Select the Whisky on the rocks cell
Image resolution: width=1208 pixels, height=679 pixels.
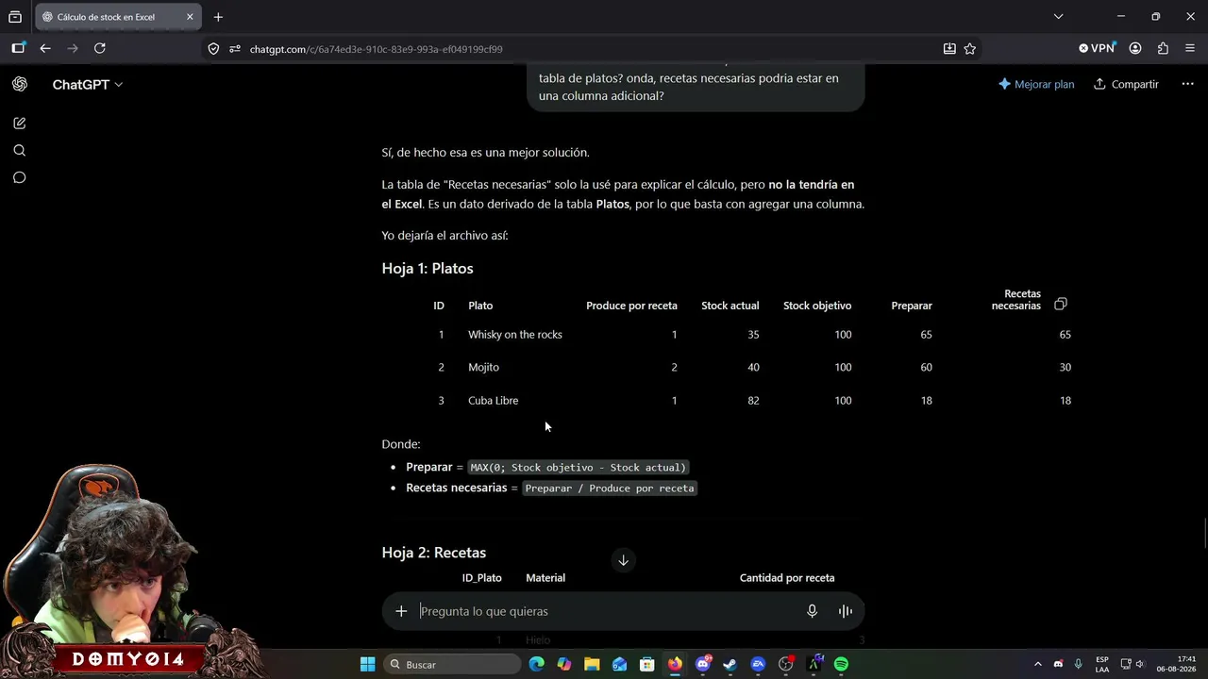click(x=515, y=335)
